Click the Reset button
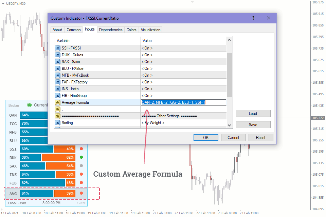 (x=261, y=137)
